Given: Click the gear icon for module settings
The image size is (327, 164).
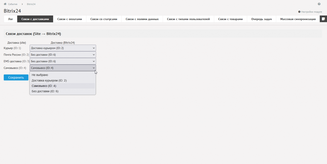Looking at the screenshot, I should 299,12.
